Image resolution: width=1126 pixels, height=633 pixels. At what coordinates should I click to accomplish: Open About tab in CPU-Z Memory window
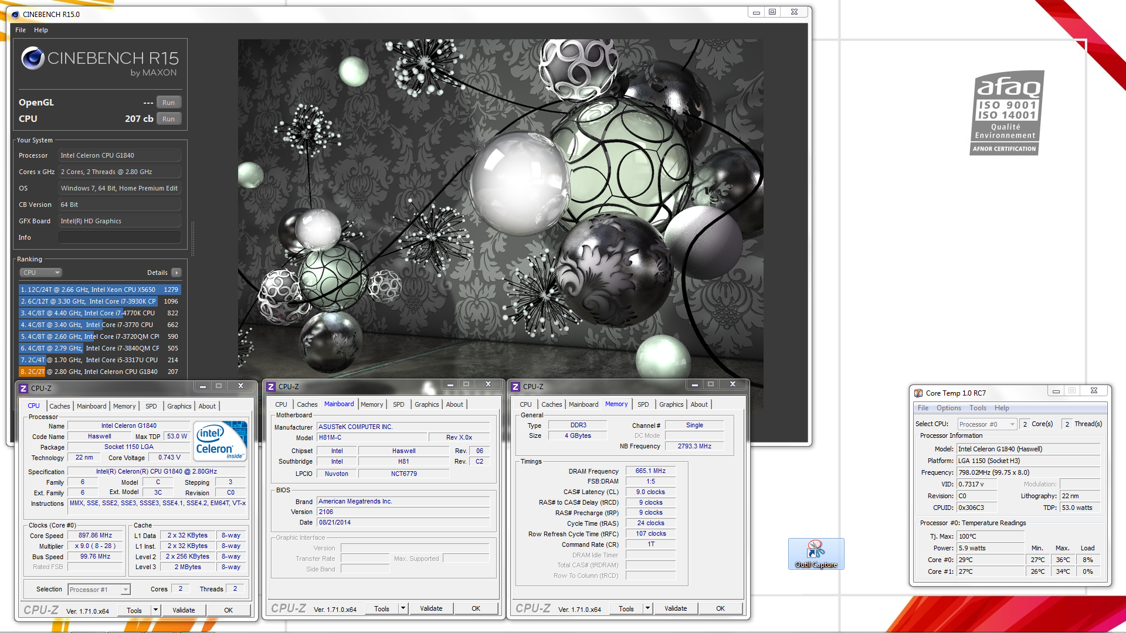(698, 404)
